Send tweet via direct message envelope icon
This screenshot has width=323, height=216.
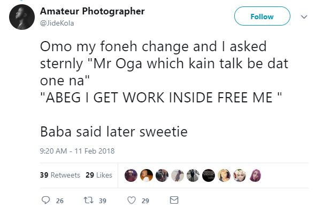[173, 200]
